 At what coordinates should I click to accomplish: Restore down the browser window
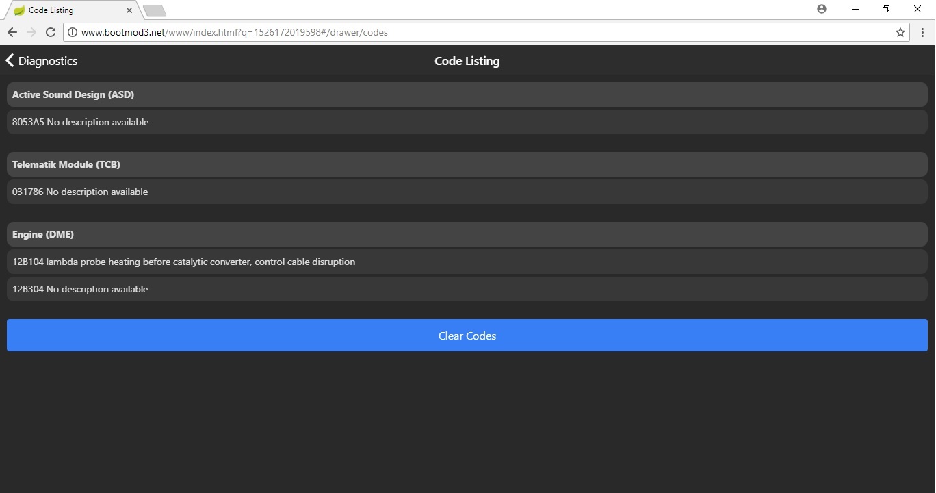tap(886, 9)
